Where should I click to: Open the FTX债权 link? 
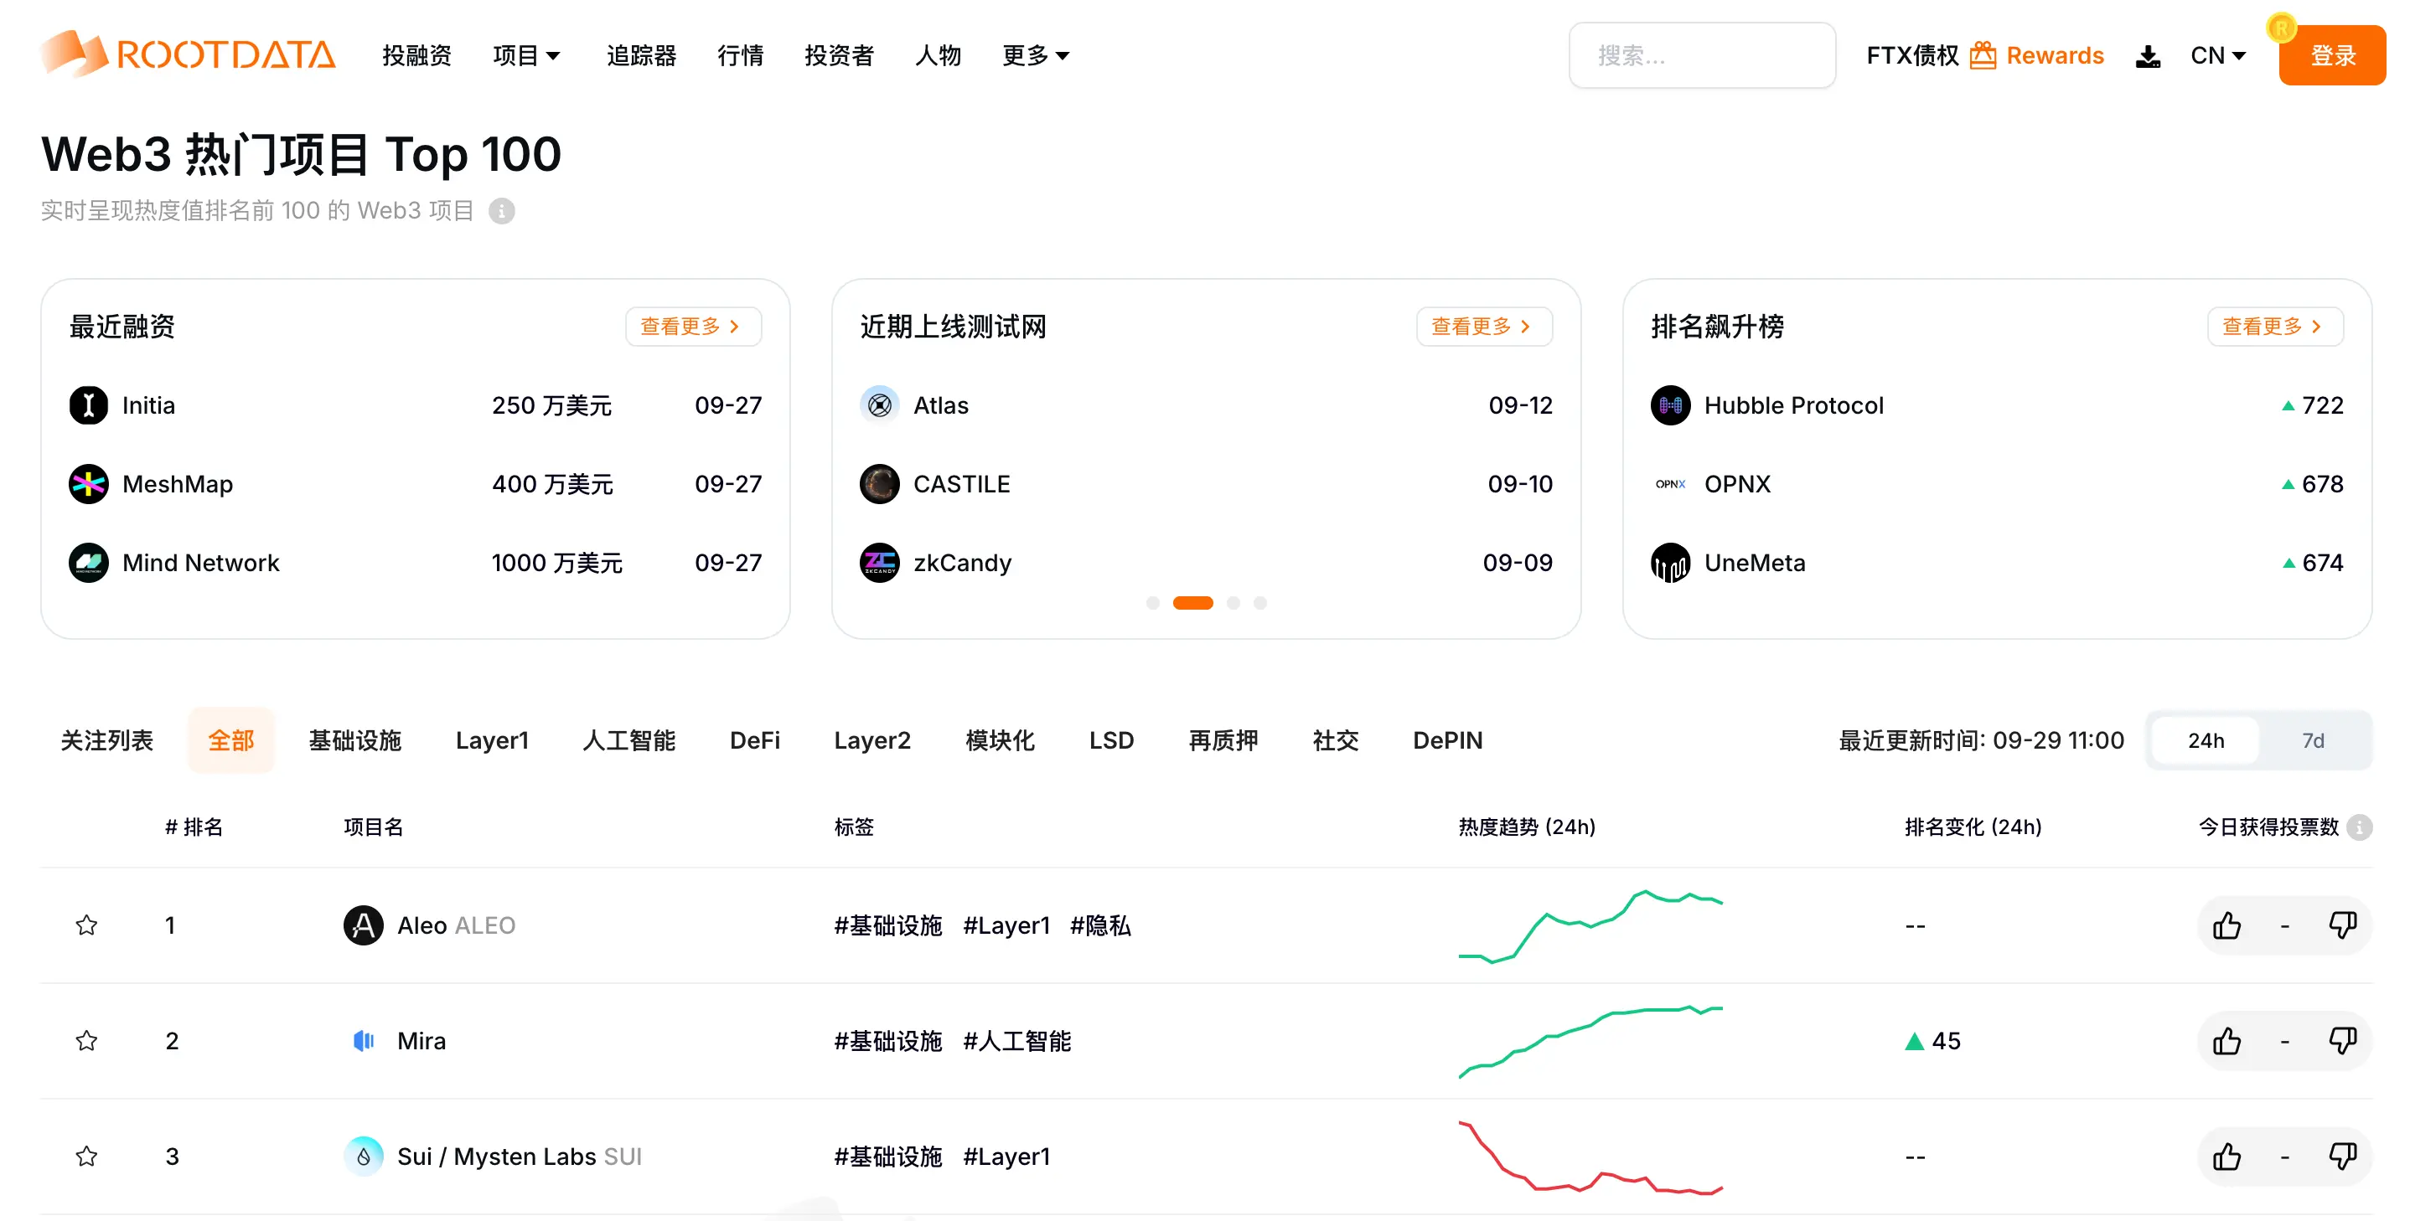click(1912, 56)
